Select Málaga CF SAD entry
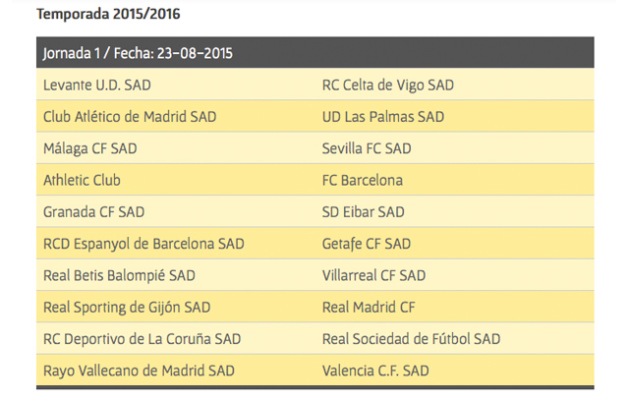 [90, 148]
